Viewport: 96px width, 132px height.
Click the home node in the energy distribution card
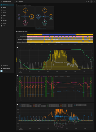(51, 16)
